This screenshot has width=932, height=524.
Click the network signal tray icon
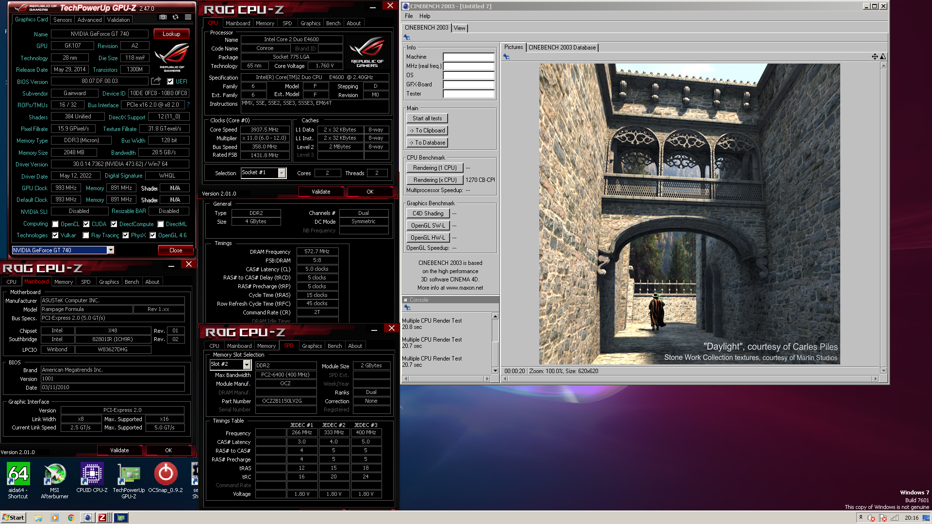coord(895,518)
